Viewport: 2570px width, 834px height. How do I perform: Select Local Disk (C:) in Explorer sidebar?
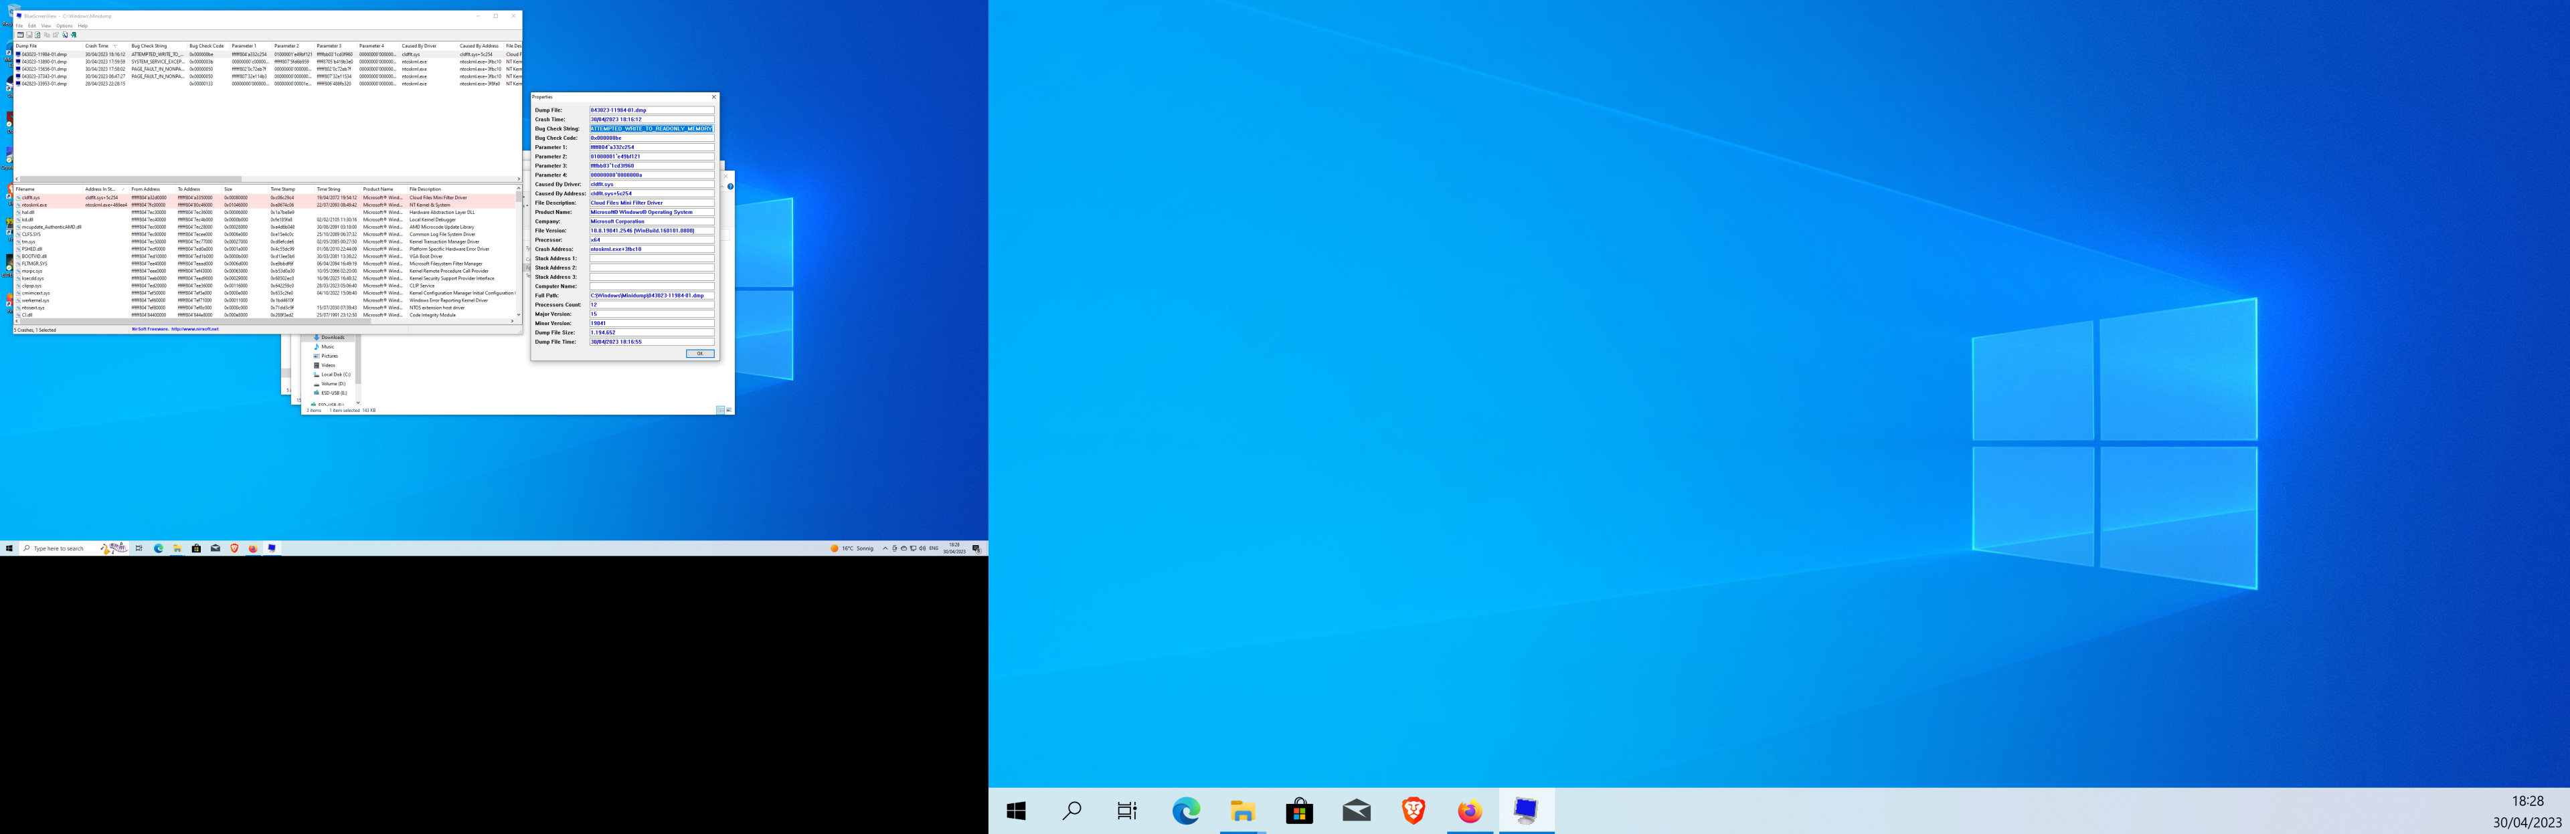[335, 375]
